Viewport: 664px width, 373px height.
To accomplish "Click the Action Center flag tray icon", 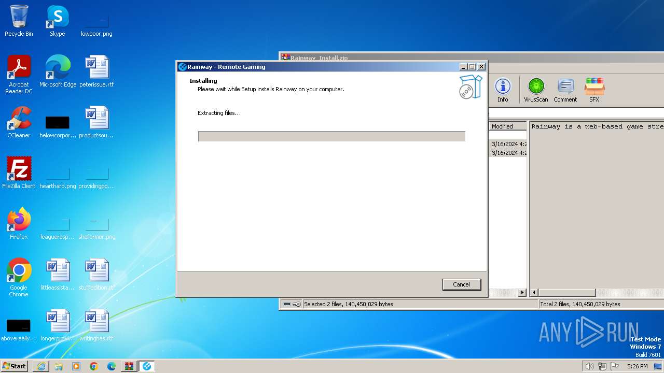I will pyautogui.click(x=615, y=366).
